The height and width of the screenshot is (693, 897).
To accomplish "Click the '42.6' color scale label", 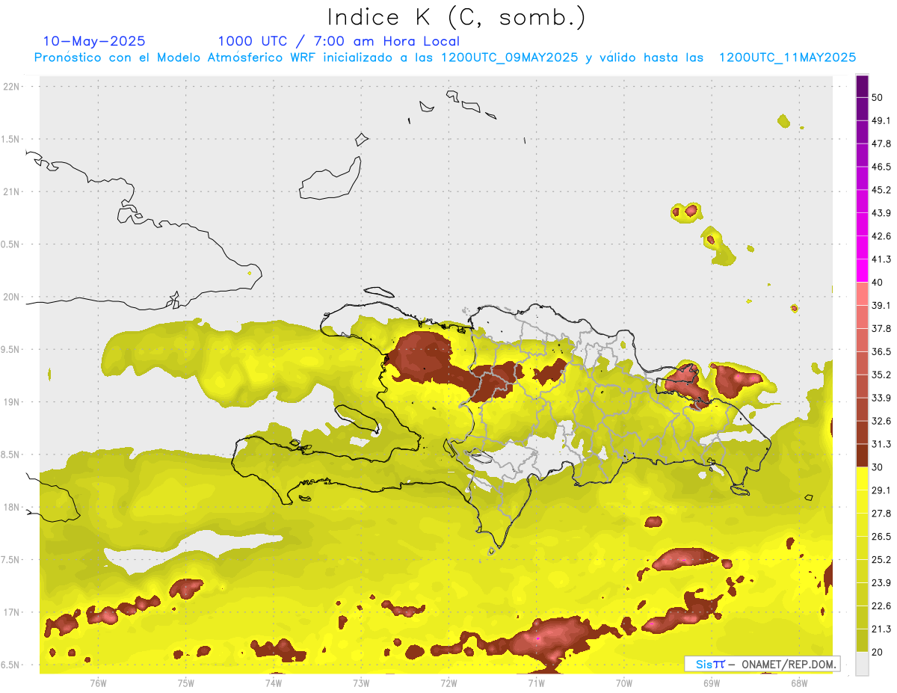I will 881,236.
